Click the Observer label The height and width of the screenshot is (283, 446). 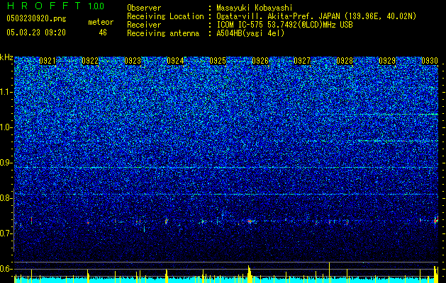[144, 8]
